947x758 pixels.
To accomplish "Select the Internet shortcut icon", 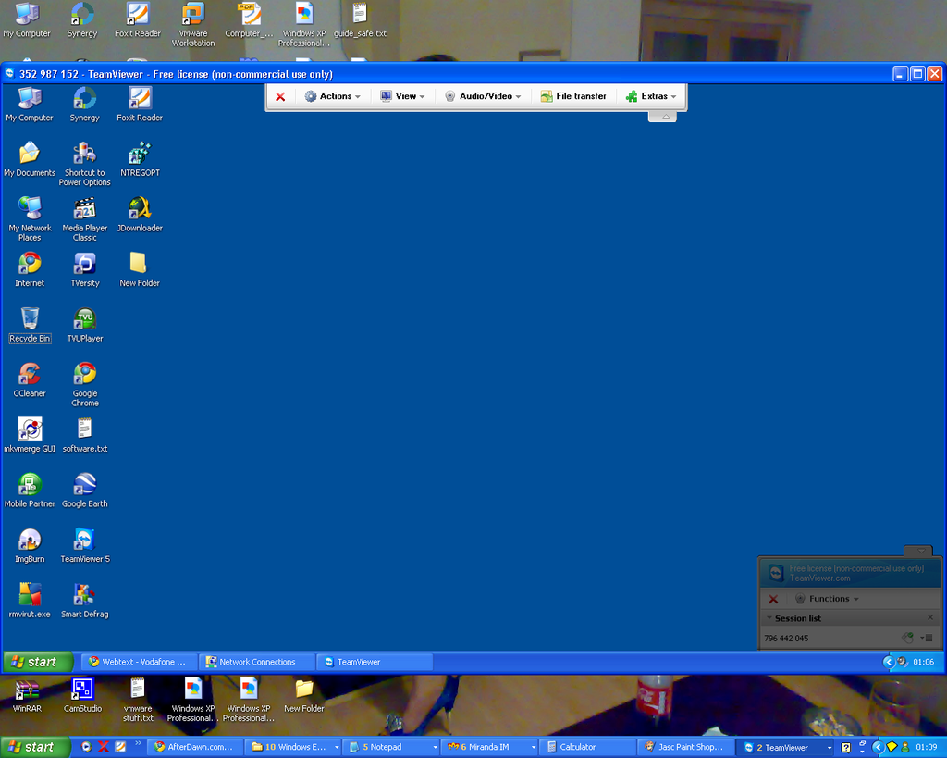I will (x=30, y=269).
